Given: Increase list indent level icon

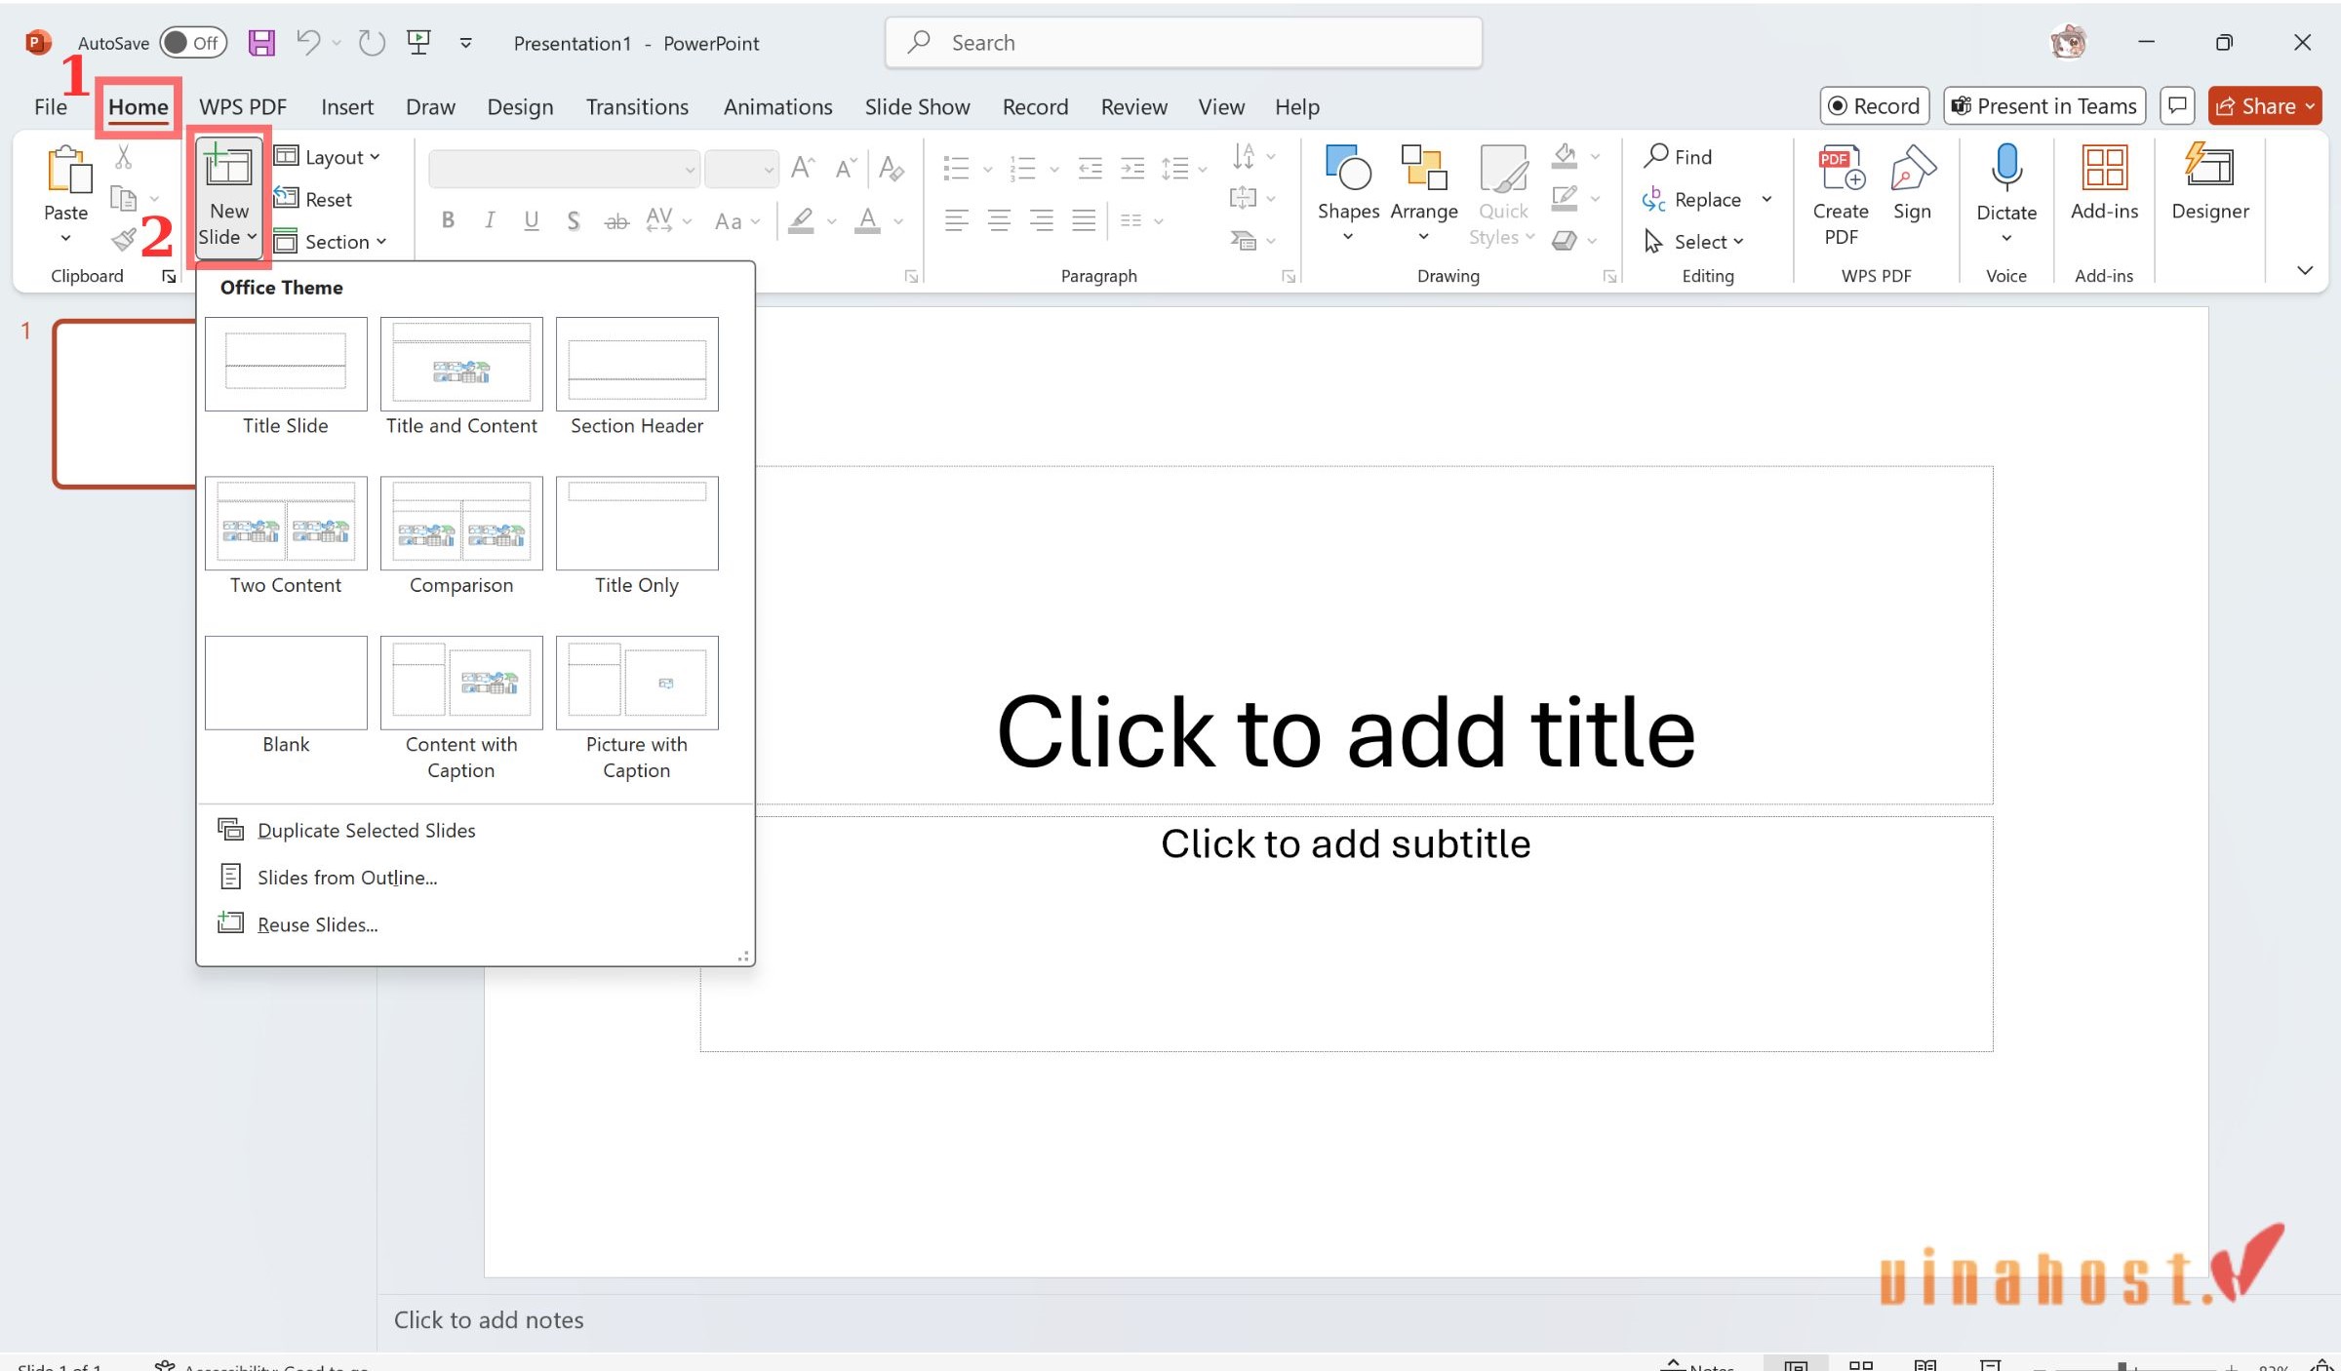Looking at the screenshot, I should coord(1132,168).
